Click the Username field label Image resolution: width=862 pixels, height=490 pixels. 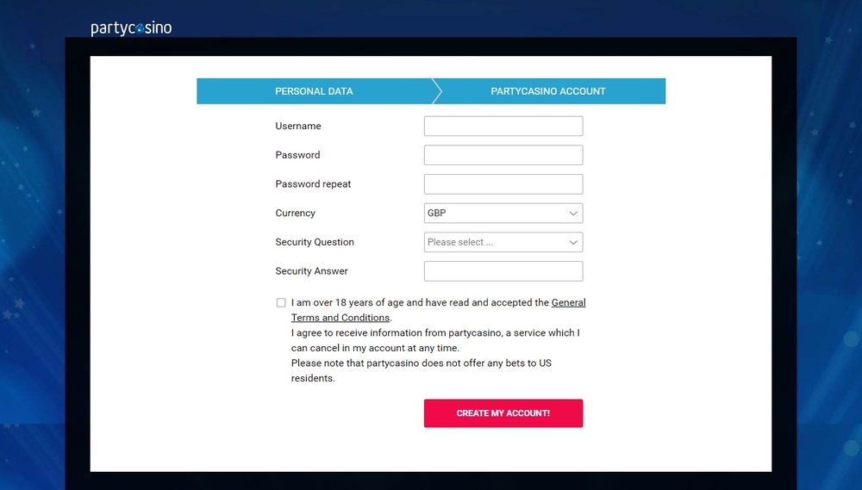coord(298,127)
